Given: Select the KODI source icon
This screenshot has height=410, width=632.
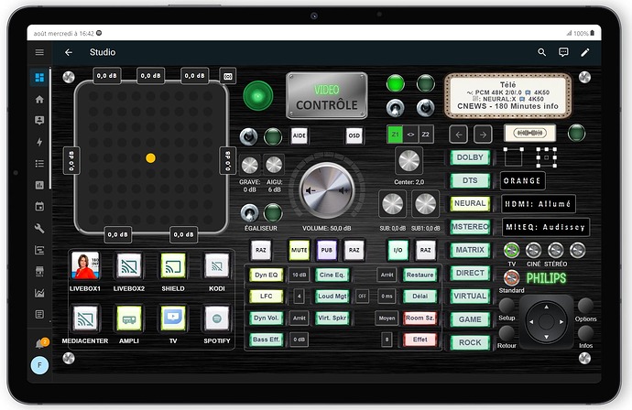Looking at the screenshot, I should click(x=217, y=265).
